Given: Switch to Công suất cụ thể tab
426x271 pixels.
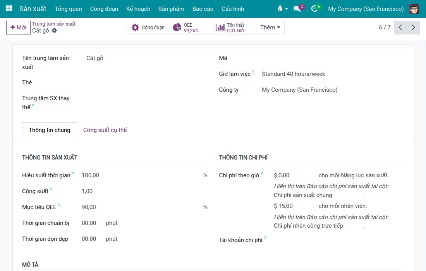Looking at the screenshot, I should click(105, 130).
